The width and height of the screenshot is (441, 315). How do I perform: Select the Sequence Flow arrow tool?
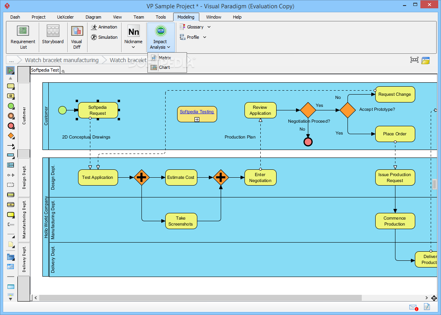(x=11, y=146)
